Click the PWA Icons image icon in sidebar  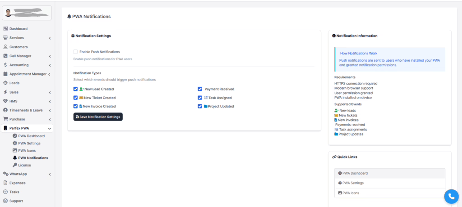coord(15,151)
